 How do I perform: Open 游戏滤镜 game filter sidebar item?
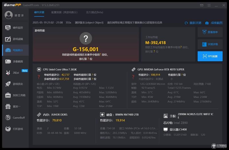tap(15, 39)
